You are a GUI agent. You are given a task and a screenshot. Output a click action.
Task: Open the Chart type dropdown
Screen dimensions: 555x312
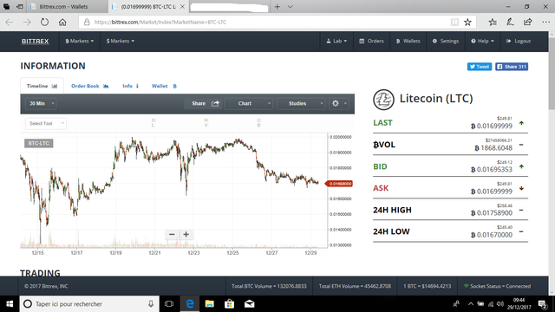249,103
